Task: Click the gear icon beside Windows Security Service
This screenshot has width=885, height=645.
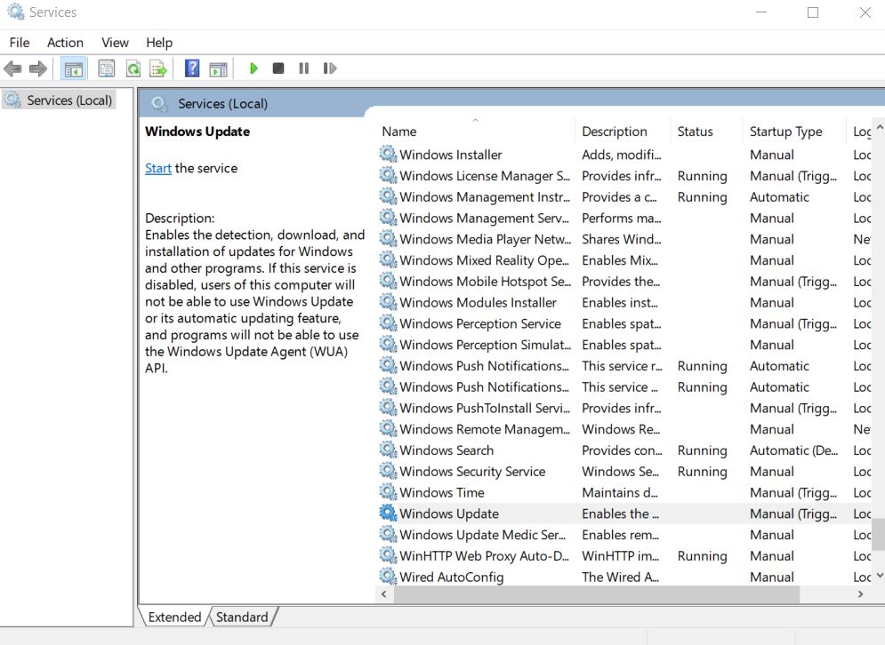Action: click(x=388, y=470)
